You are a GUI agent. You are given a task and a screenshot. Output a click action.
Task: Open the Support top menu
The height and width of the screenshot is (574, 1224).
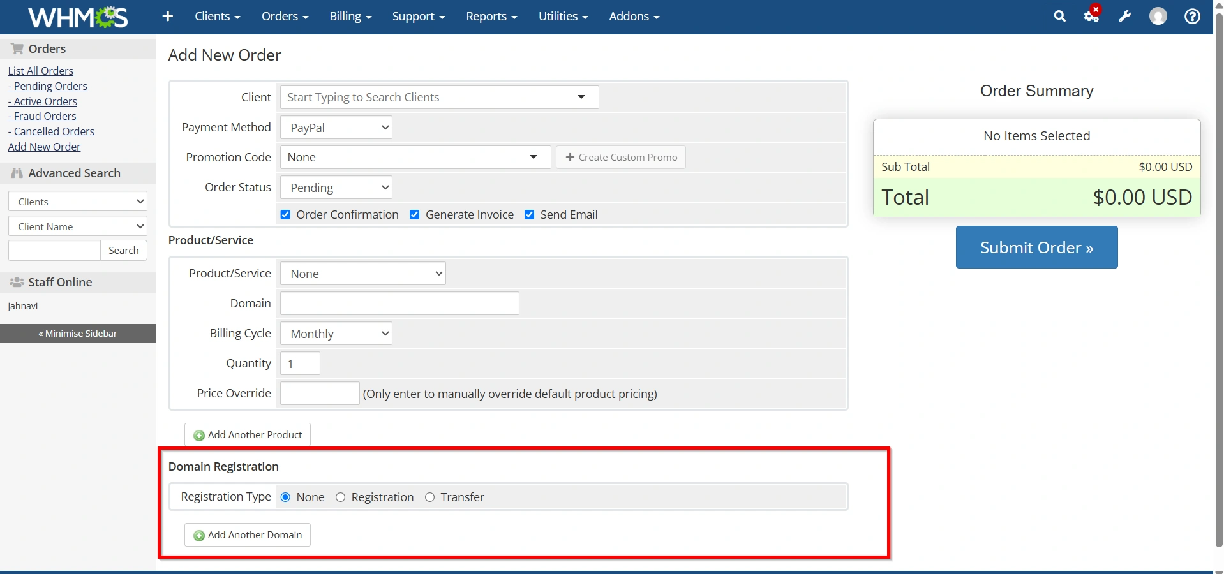[x=419, y=17]
